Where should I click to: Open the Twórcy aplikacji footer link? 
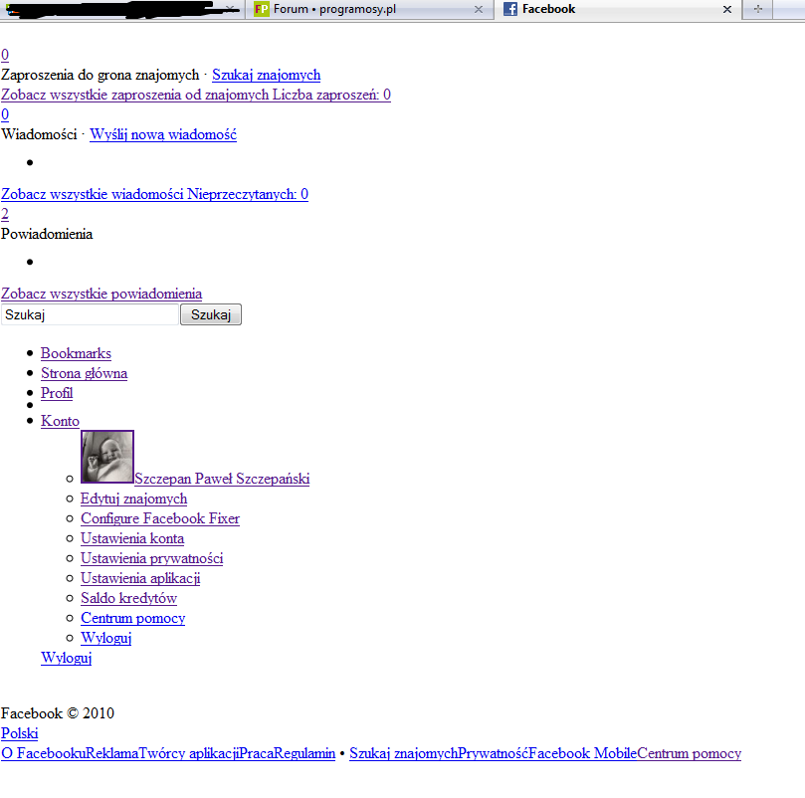(x=189, y=753)
